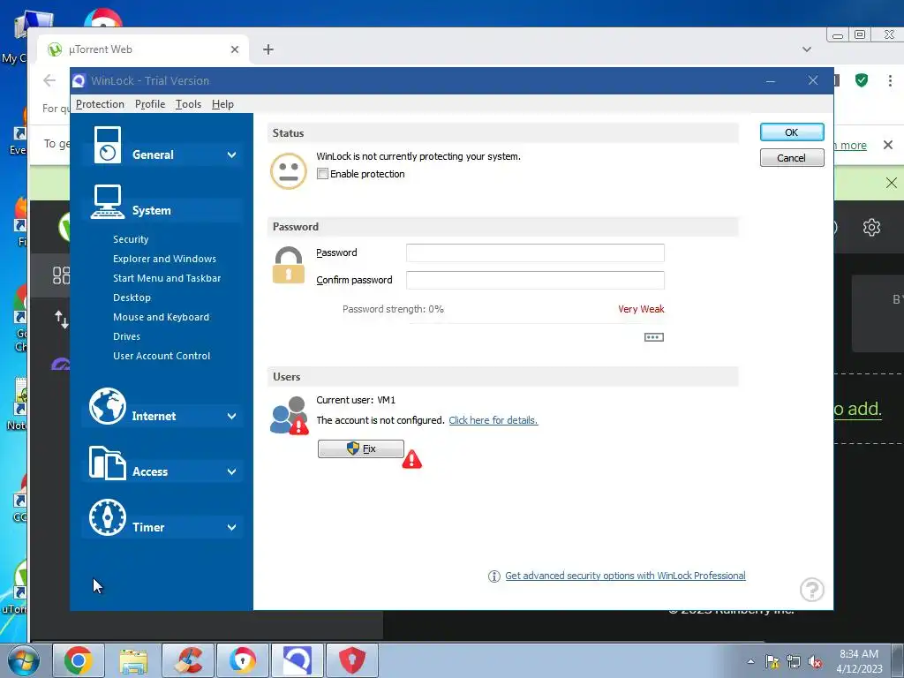Viewport: 904px width, 678px height.
Task: Click the browser green shield extension icon
Action: click(x=862, y=80)
